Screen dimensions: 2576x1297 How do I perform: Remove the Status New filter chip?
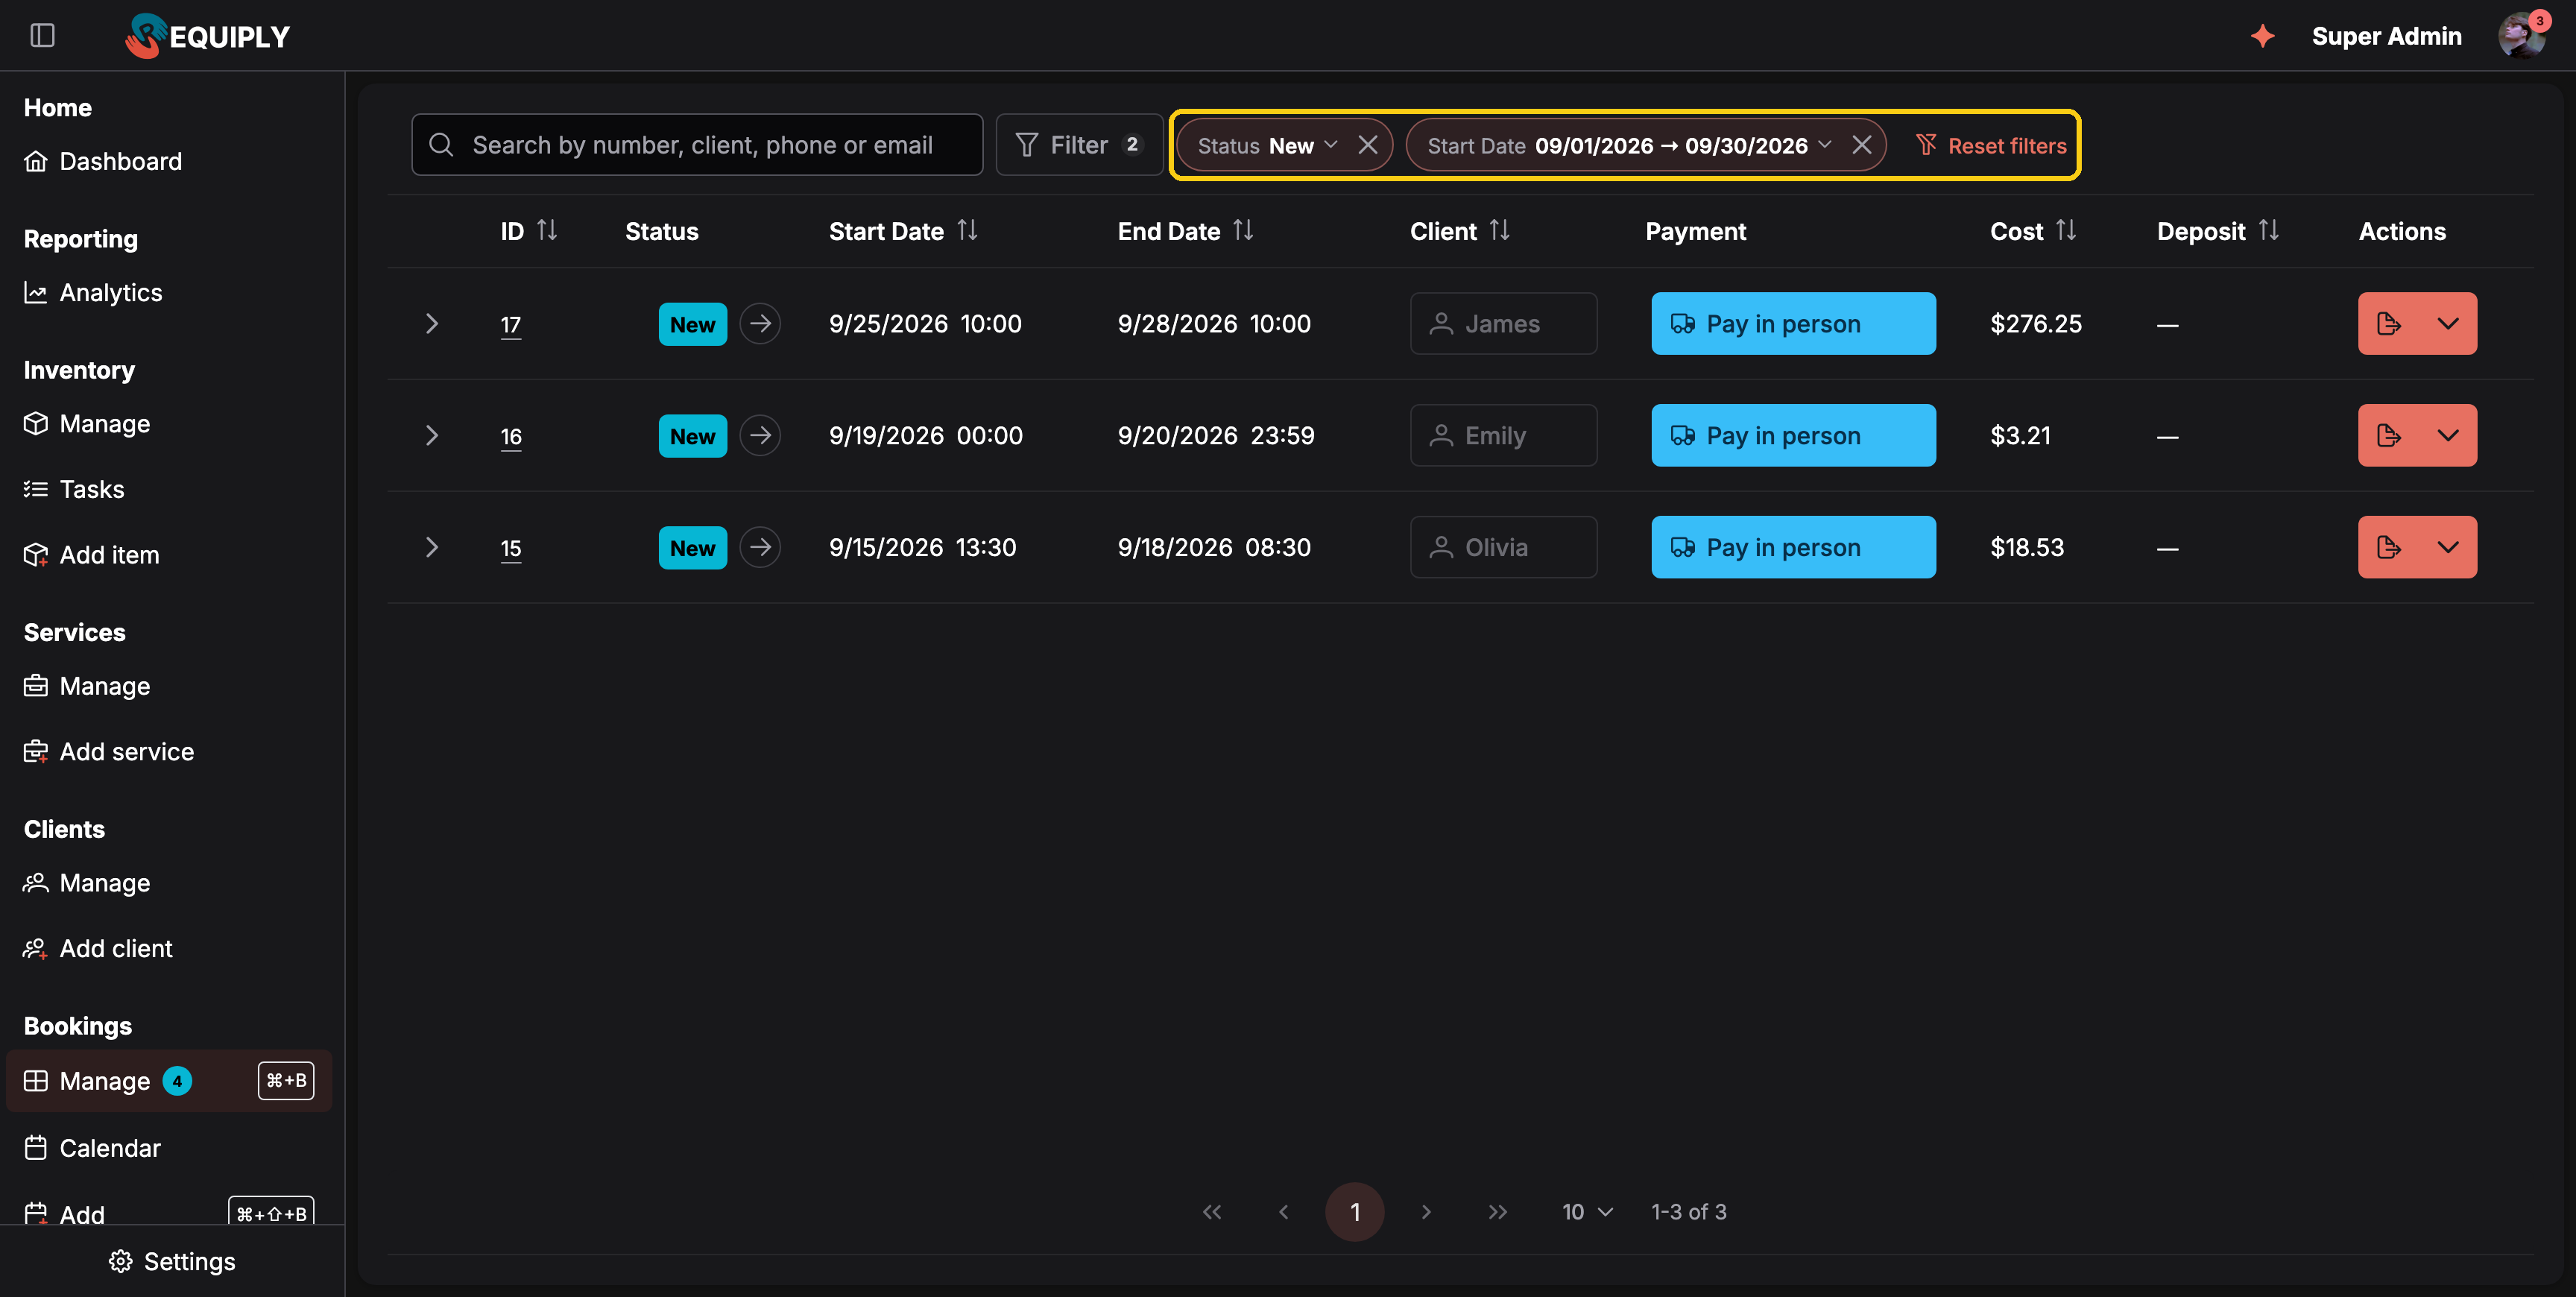[1368, 145]
